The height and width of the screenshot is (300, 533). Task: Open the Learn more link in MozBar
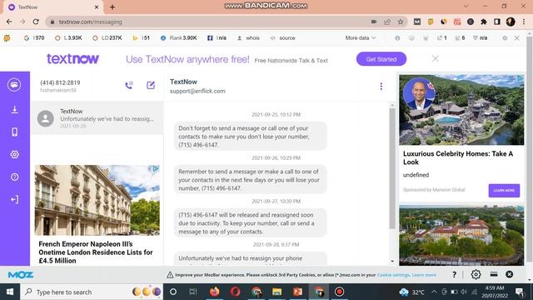[x=424, y=275]
